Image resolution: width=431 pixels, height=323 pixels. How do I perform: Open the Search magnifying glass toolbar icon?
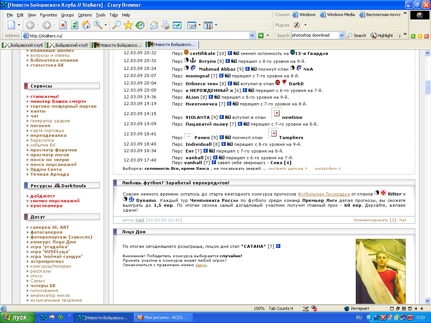click(117, 25)
